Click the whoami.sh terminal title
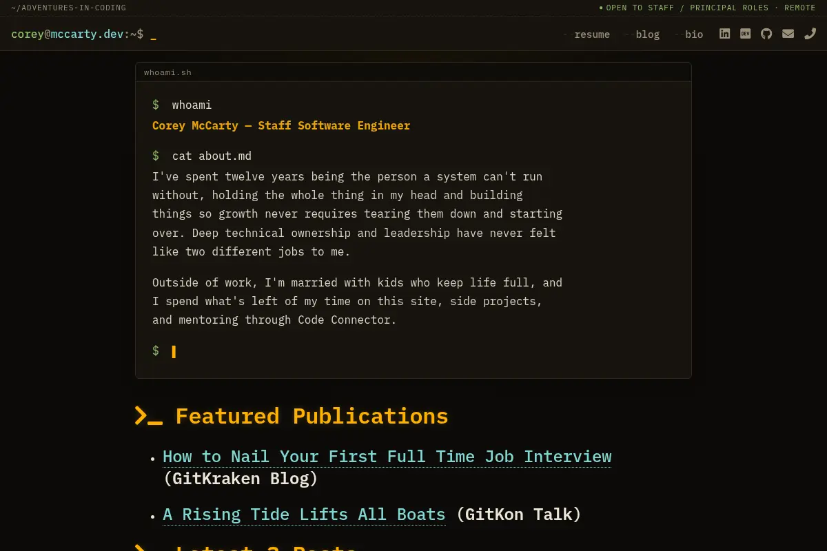This screenshot has width=827, height=551. [x=167, y=72]
